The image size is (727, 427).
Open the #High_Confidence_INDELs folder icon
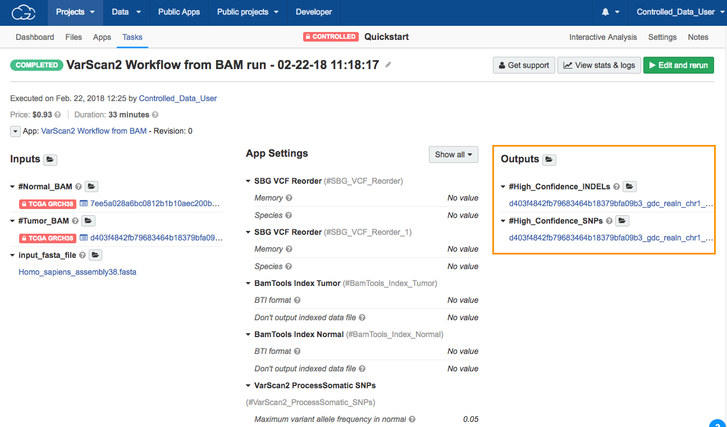coord(630,187)
